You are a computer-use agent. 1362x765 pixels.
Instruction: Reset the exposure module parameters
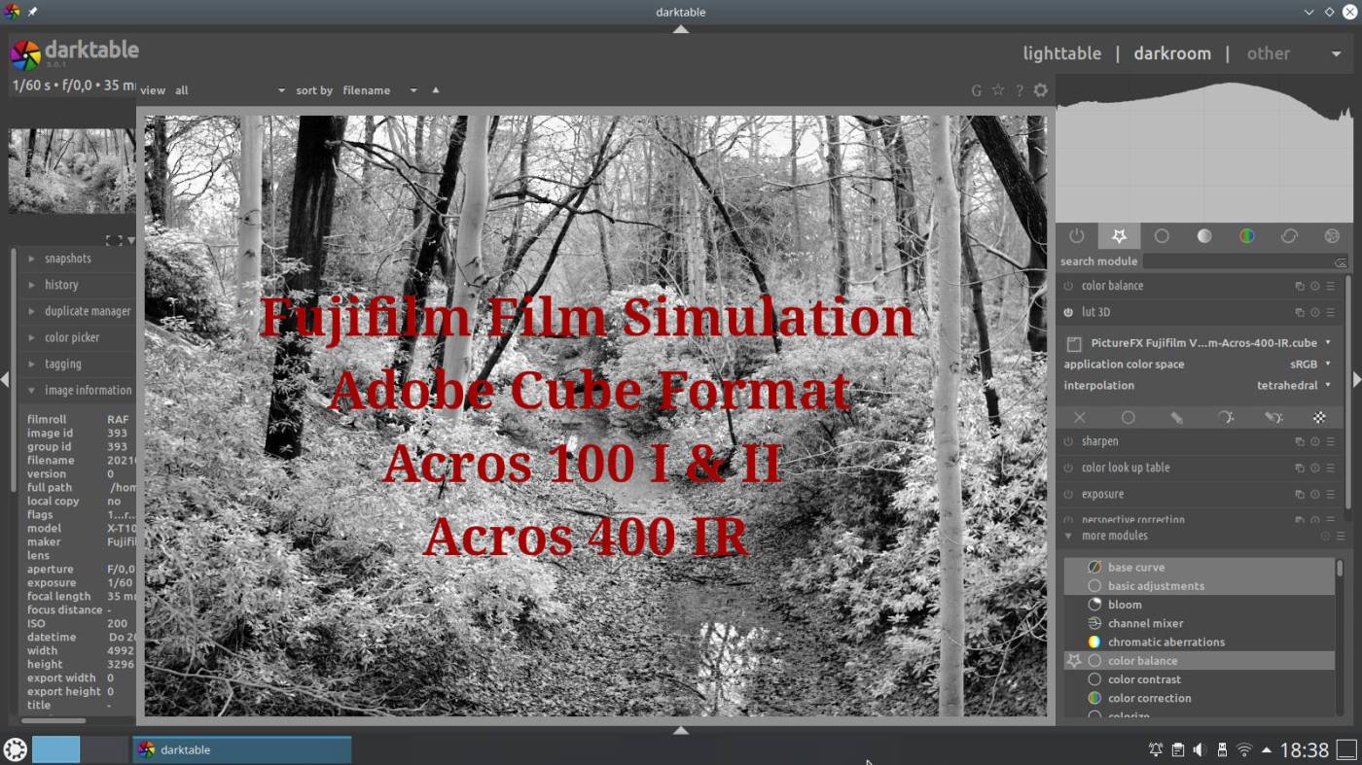coord(1314,494)
